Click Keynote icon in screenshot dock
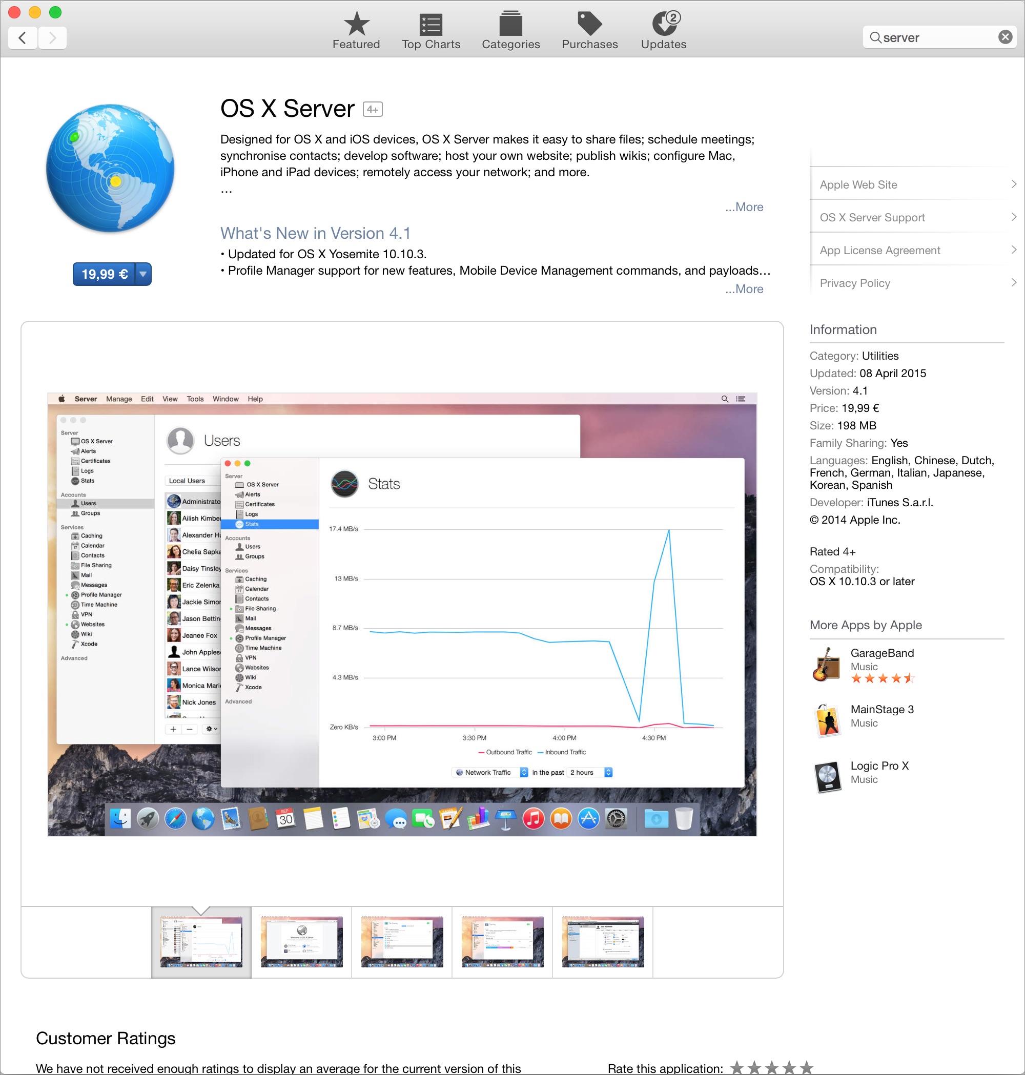The image size is (1025, 1075). click(x=506, y=818)
